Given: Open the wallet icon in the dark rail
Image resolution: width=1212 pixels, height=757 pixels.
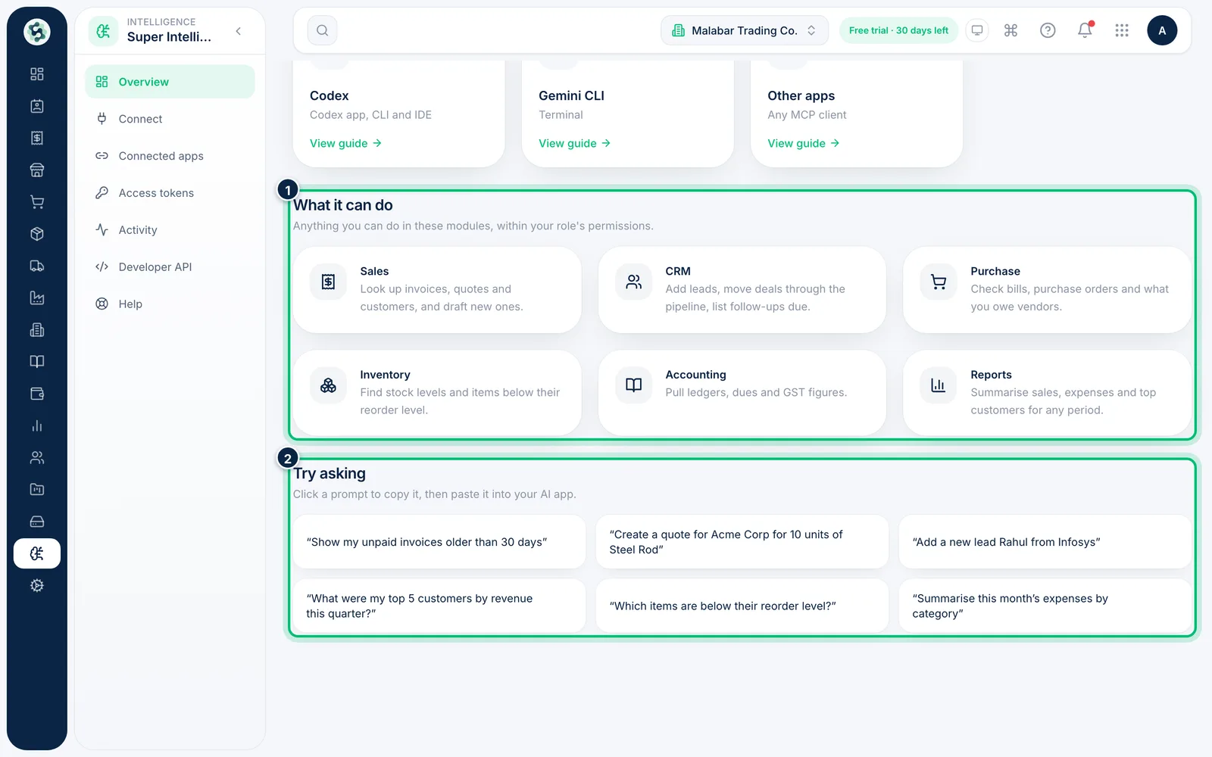Looking at the screenshot, I should [x=36, y=394].
